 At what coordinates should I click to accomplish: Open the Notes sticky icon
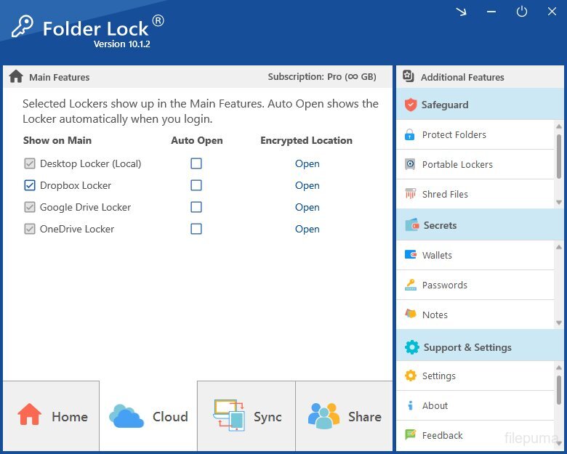[x=411, y=314]
